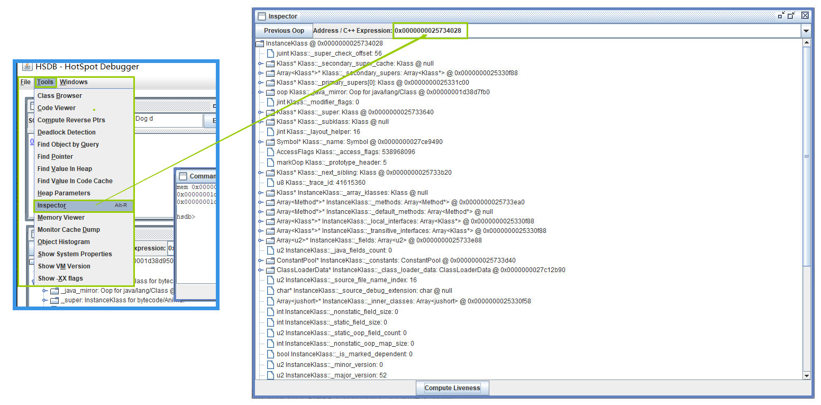Focus the Address / C++ Expression field
The width and height of the screenshot is (821, 405).
pyautogui.click(x=597, y=31)
